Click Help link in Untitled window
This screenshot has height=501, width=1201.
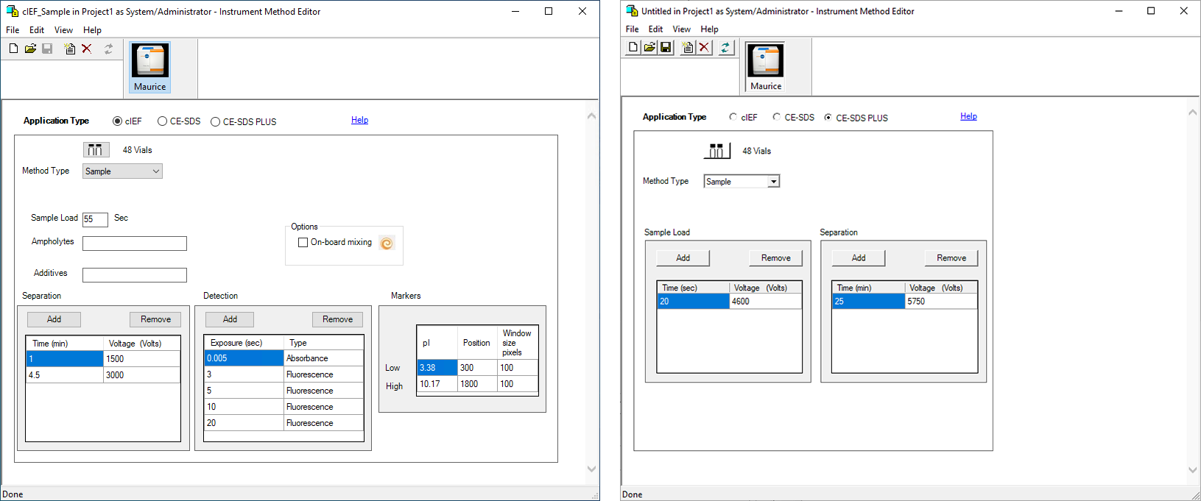coord(968,116)
